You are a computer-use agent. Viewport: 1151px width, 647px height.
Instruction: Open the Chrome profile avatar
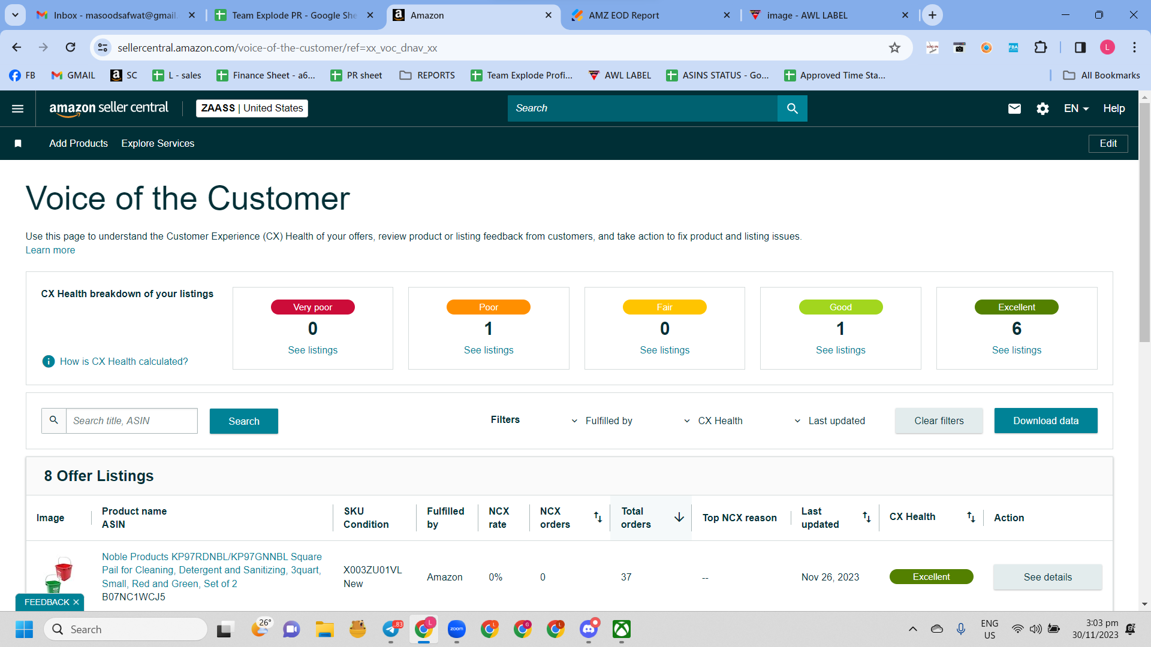(1107, 47)
